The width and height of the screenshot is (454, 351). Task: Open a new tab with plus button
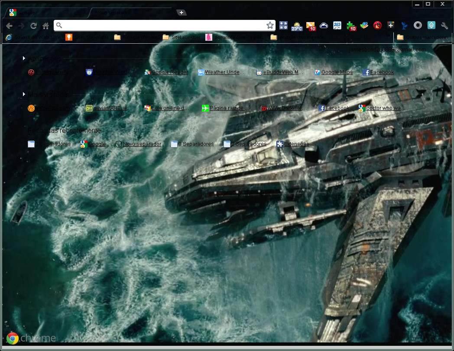181,13
